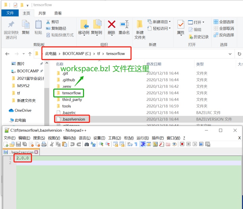Screen dimensions: 243x209
Task: Click 复制路径 in clipboard group
Action: [56, 28]
